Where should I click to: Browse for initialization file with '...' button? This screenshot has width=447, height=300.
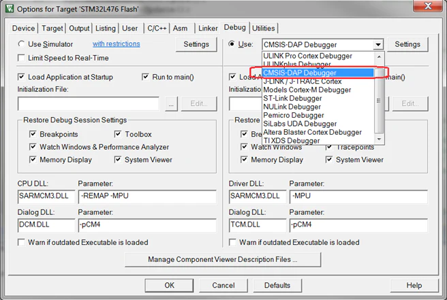[x=170, y=104]
